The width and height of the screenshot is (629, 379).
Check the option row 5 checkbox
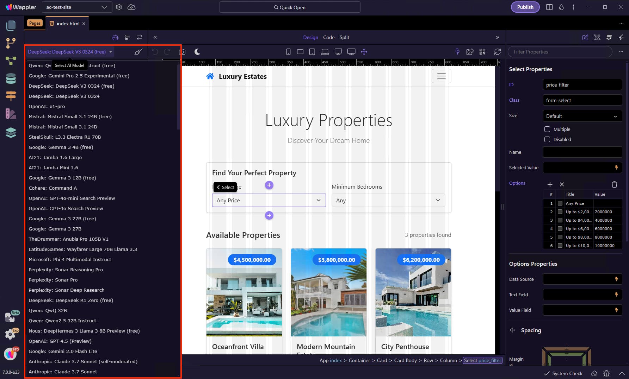[x=560, y=237]
